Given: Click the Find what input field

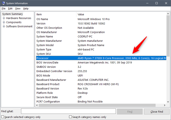Looking at the screenshot, I should point(68,111).
